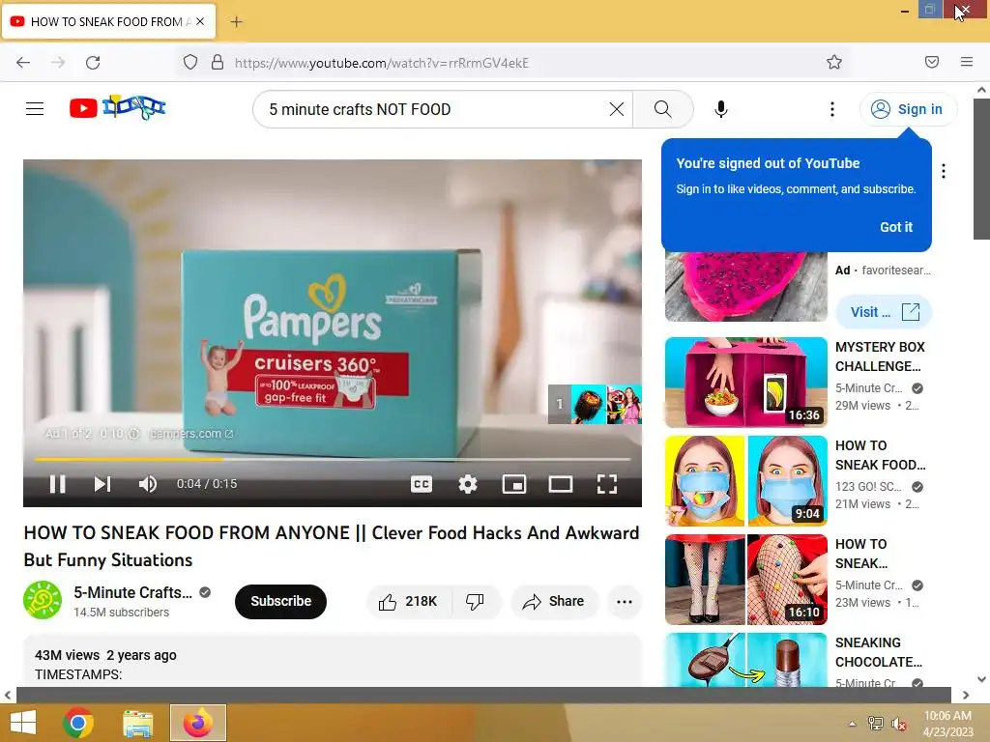
Task: Open File Explorer from the taskbar
Action: 137,723
